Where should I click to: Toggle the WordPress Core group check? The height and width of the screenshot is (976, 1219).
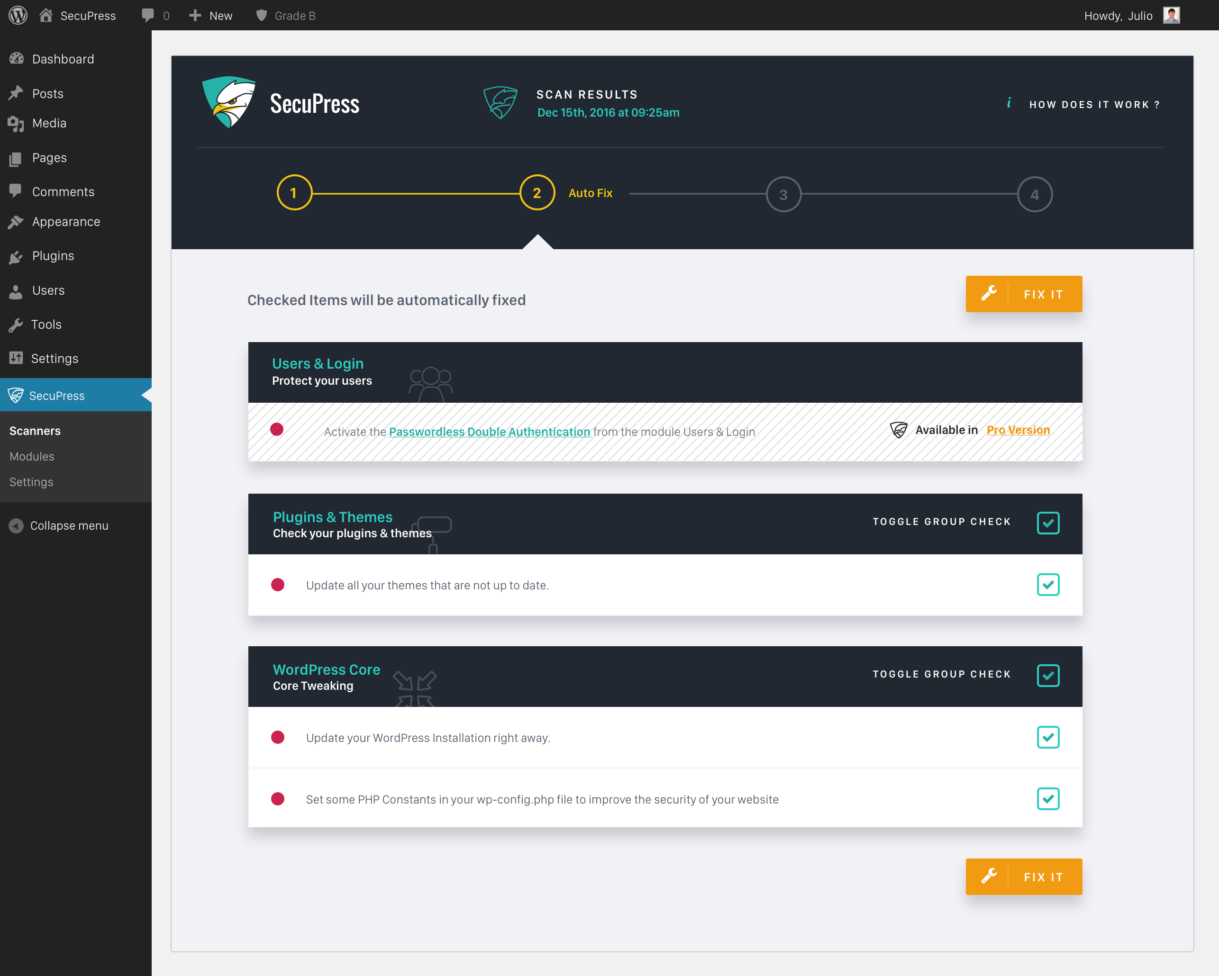point(1048,675)
